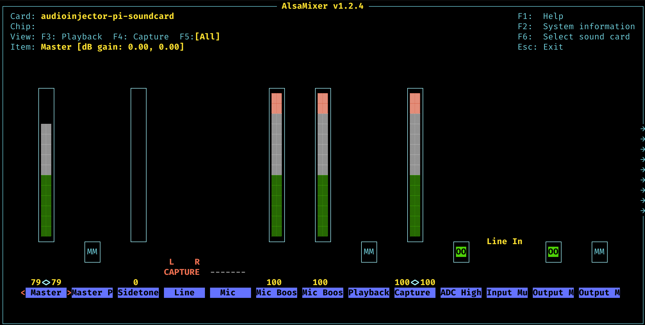This screenshot has height=325, width=645.
Task: Select the Master control label
Action: pos(46,292)
